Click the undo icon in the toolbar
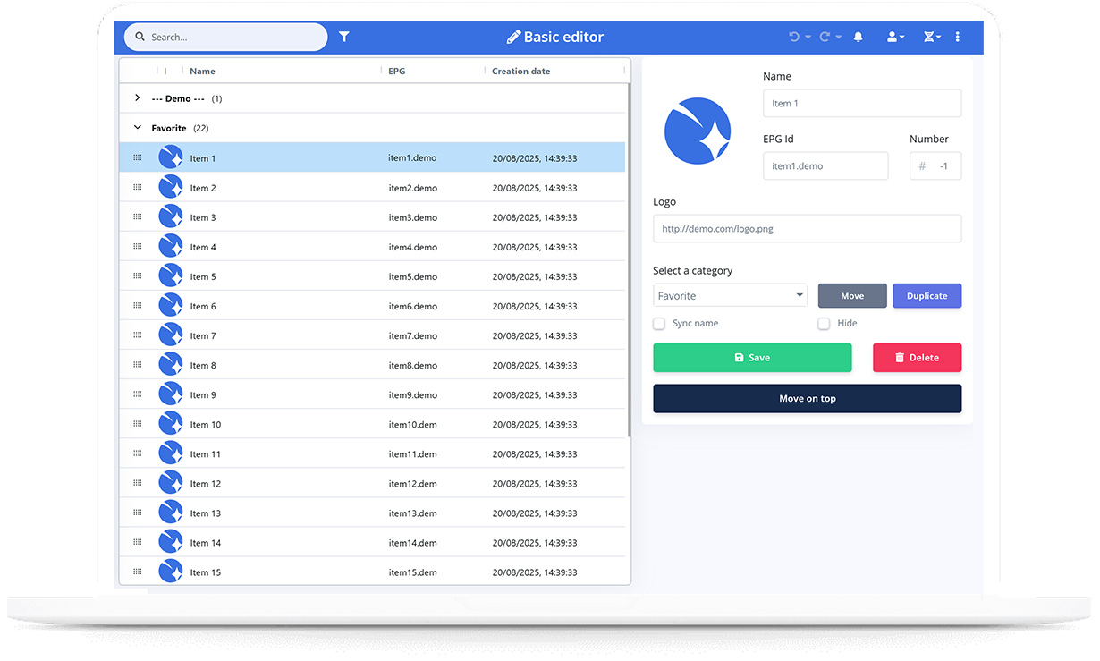 [x=792, y=37]
